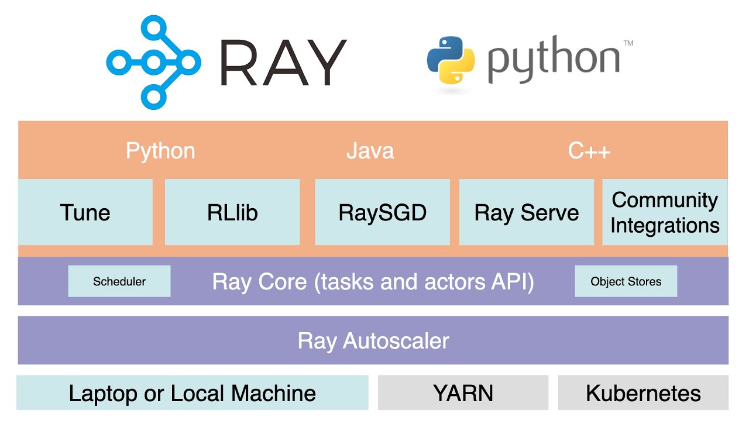Select the RaySGD library box
The height and width of the screenshot is (421, 749).
coord(382,212)
